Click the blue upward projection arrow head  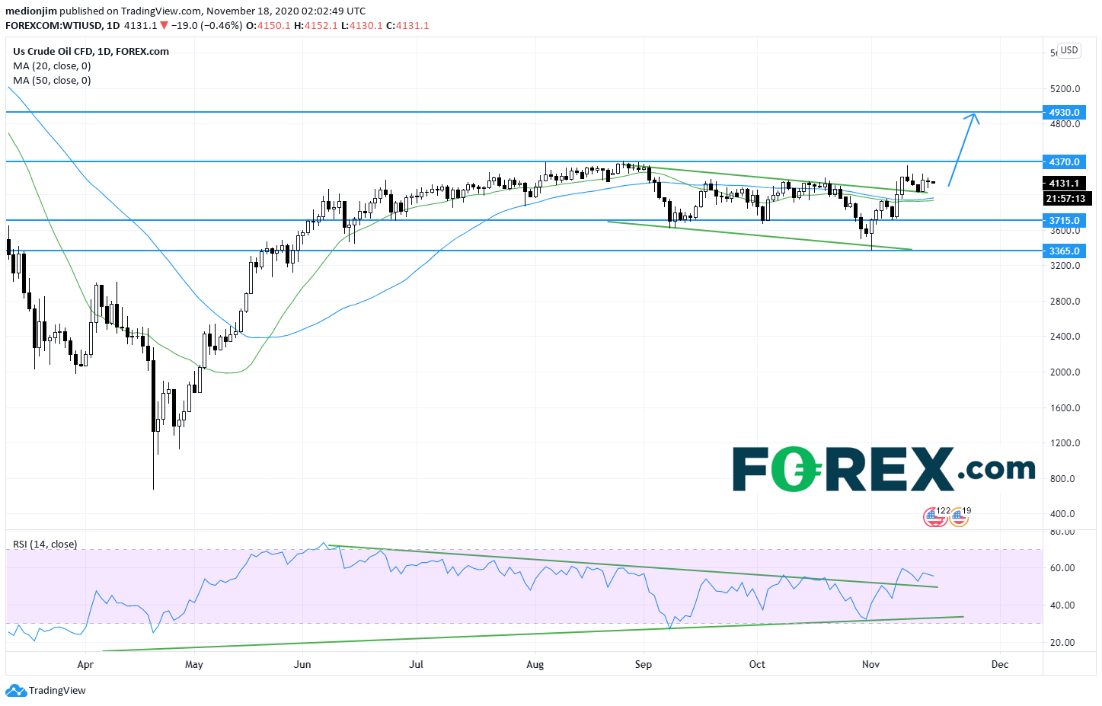973,117
